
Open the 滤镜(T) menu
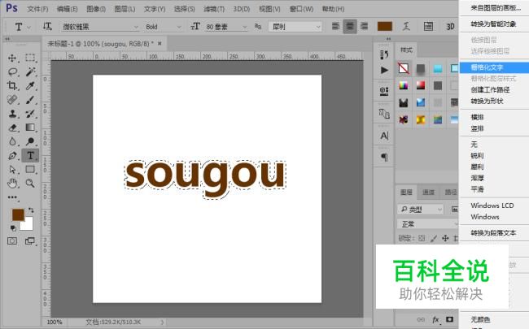(214, 9)
